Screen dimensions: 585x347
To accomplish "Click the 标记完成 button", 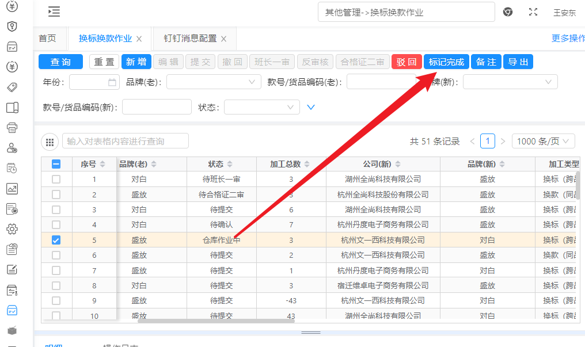I will point(446,62).
